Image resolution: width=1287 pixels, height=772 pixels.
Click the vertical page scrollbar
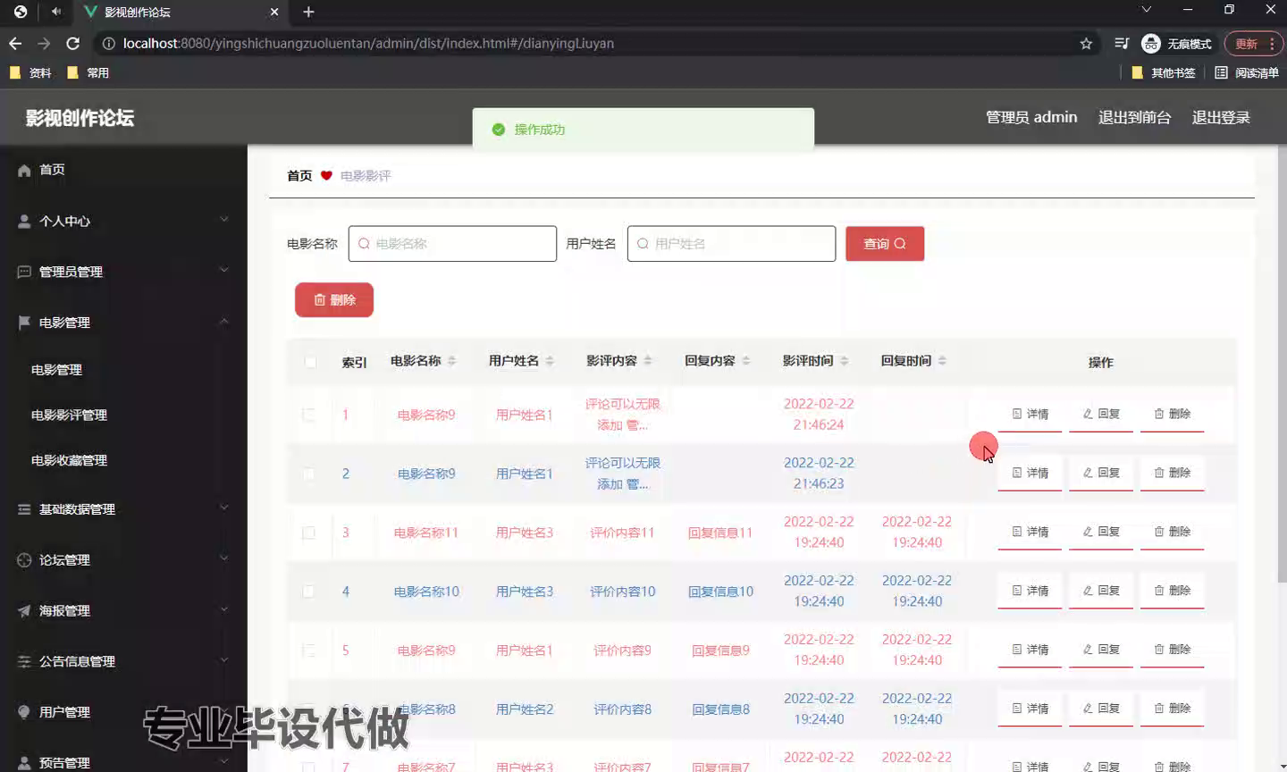point(1282,362)
